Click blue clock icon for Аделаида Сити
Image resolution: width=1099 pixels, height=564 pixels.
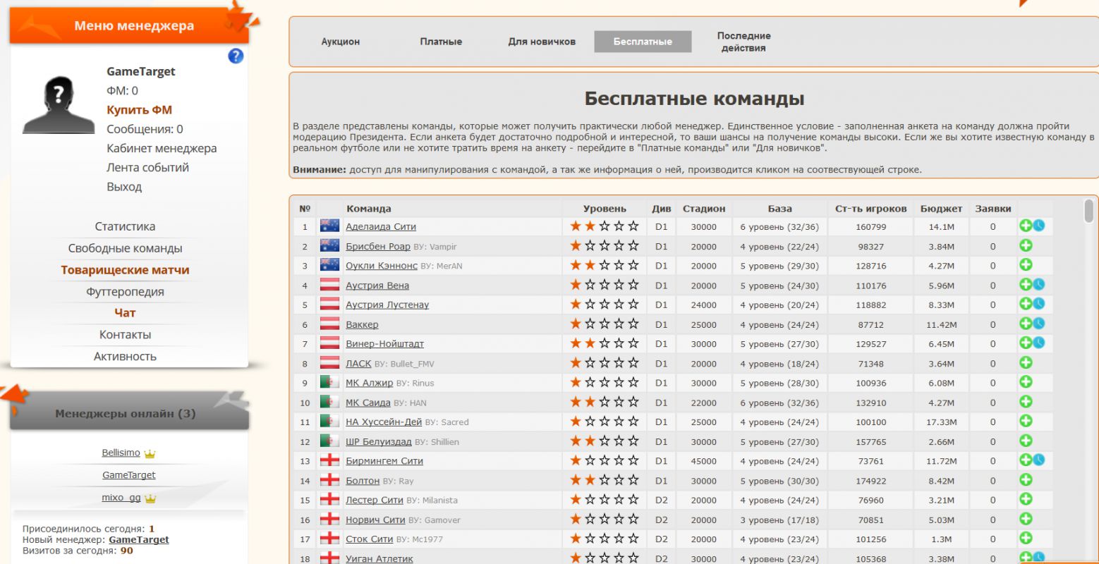(x=1038, y=226)
